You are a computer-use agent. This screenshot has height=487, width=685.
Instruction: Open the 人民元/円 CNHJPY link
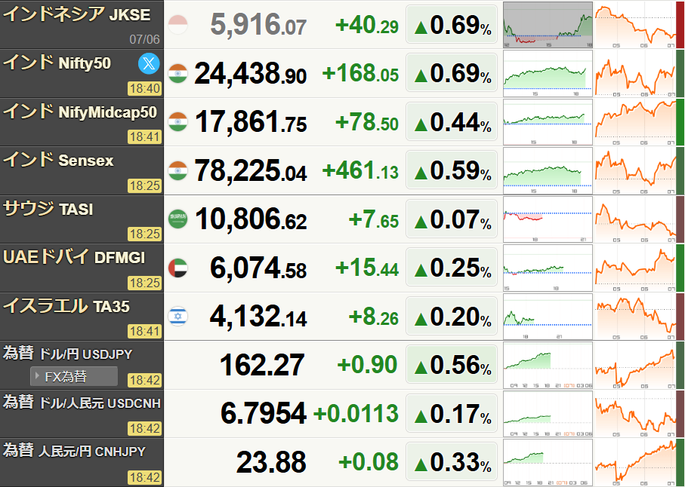(x=91, y=452)
